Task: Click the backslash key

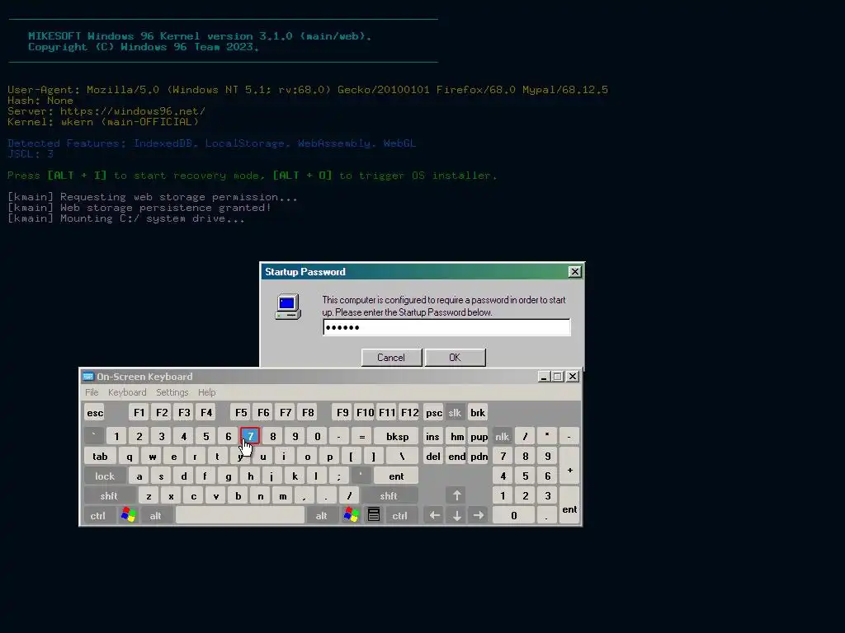Action: [402, 456]
